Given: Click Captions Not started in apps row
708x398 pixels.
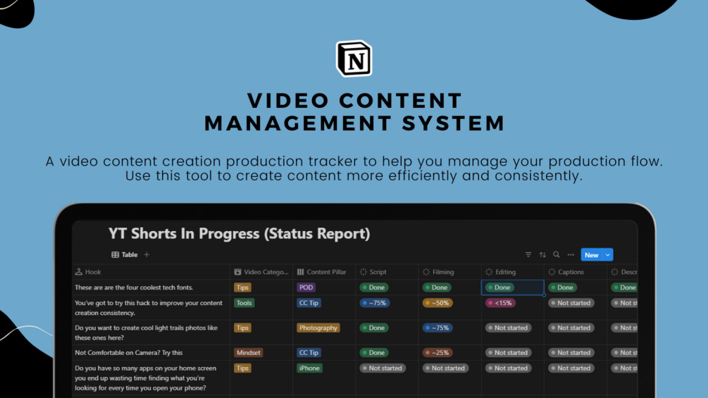Looking at the screenshot, I should tap(571, 368).
